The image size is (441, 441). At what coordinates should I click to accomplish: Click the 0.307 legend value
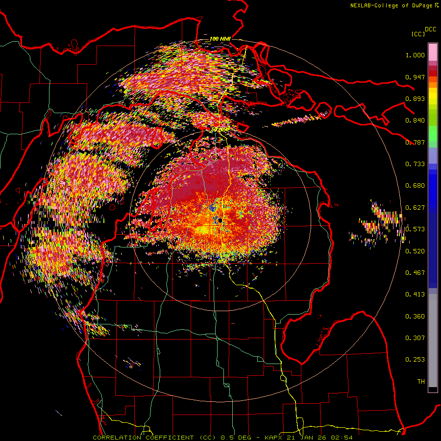[x=415, y=338]
